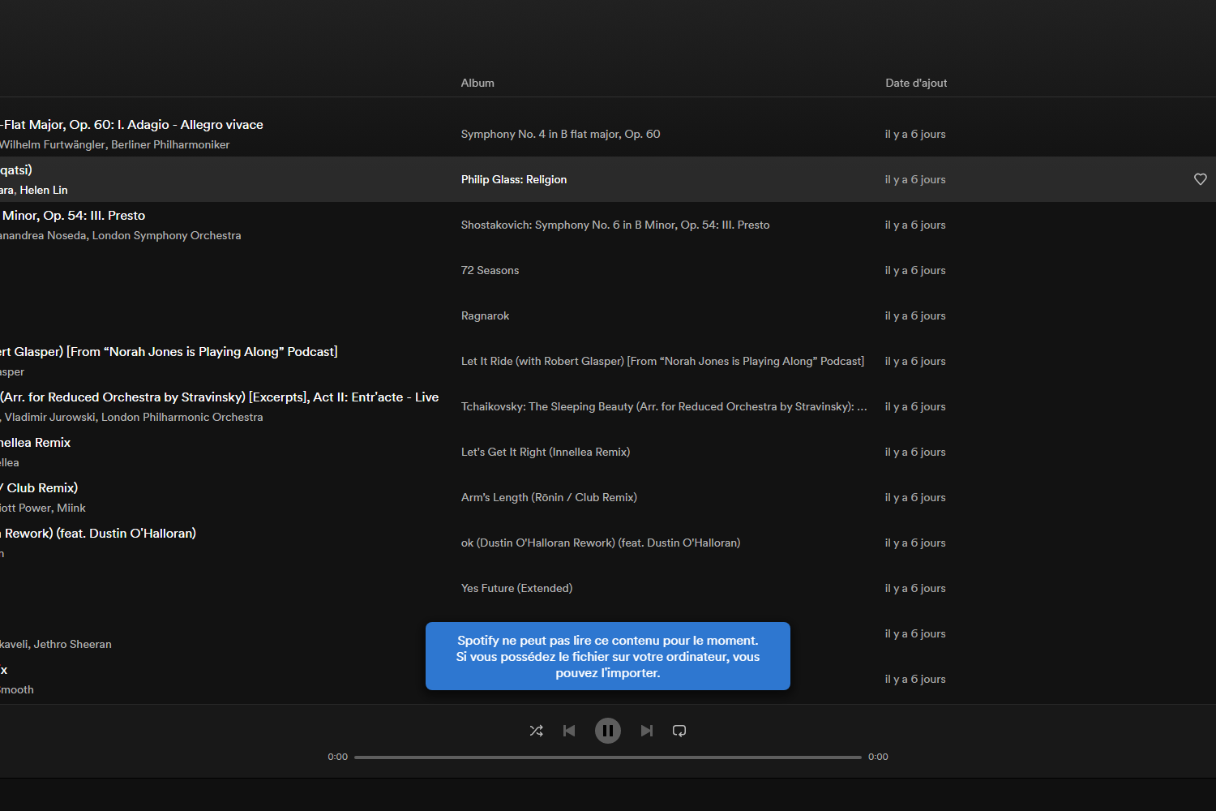1216x811 pixels.
Task: Open Arm's Length (Rōnin / Club Remix) album
Action: (x=549, y=497)
